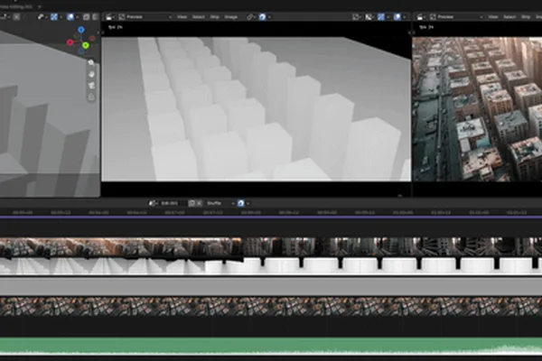
Task: Open editor type icon of the right preview
Action: click(421, 16)
